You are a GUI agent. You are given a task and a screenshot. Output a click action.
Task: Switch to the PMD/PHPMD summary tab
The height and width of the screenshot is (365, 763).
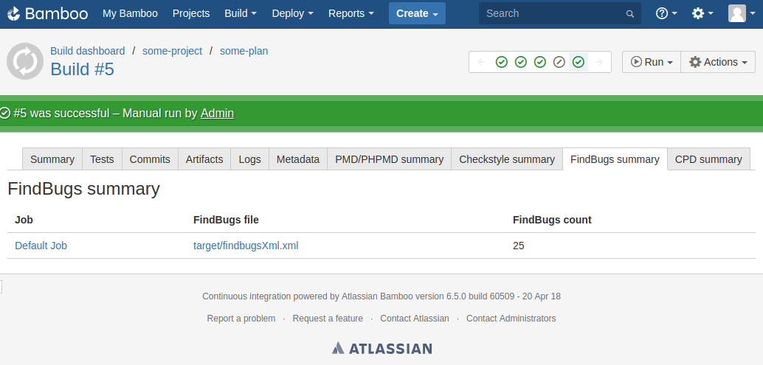(x=390, y=159)
